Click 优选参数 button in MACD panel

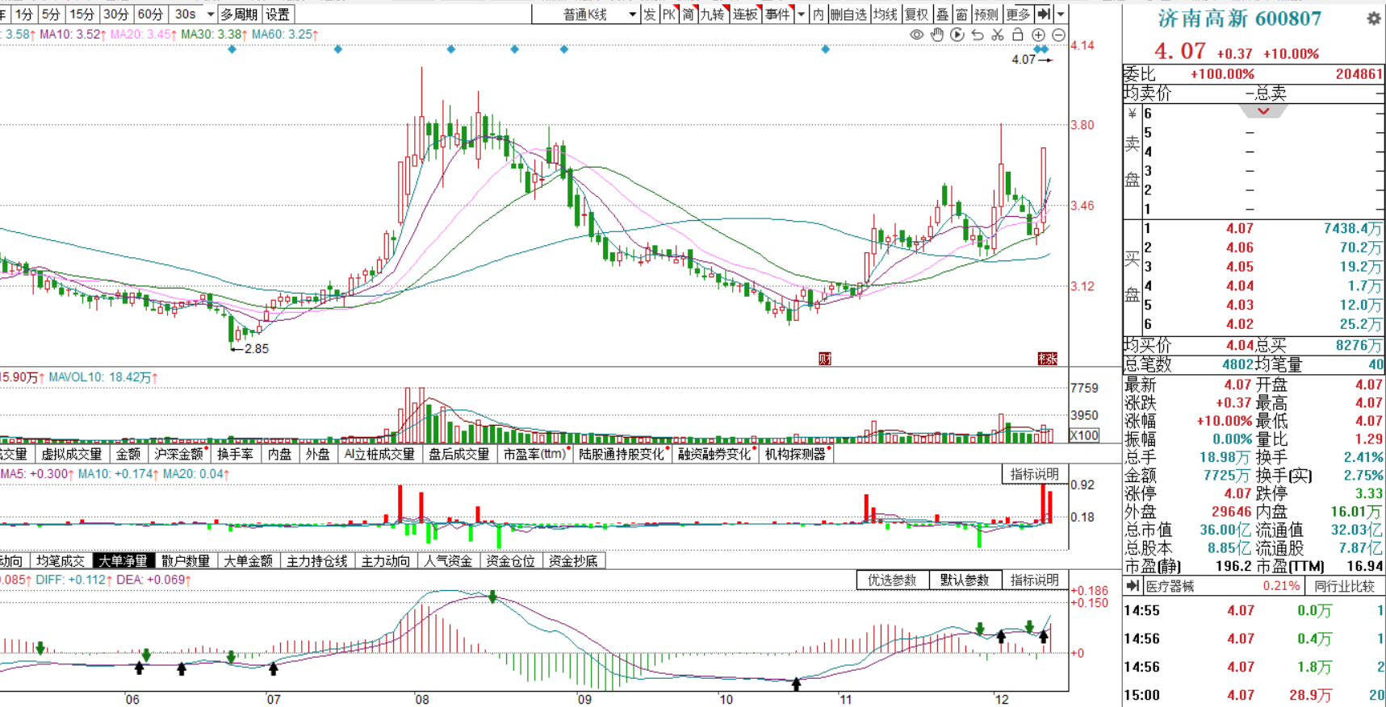892,580
